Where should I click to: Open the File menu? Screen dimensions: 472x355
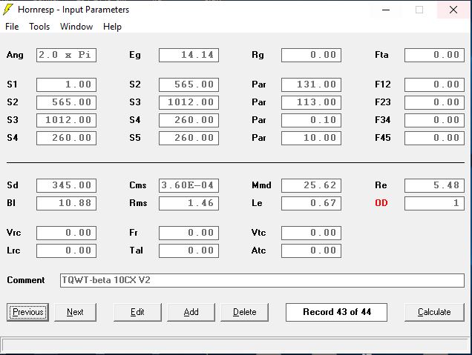[x=12, y=27]
